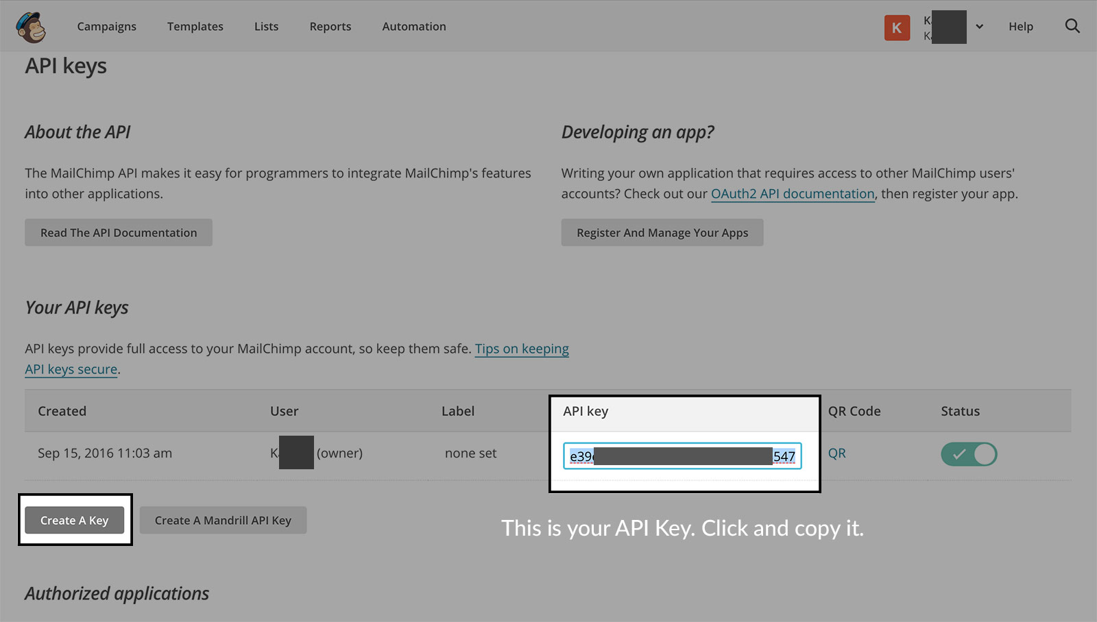Open the Lists section
The width and height of the screenshot is (1097, 622).
coord(266,26)
